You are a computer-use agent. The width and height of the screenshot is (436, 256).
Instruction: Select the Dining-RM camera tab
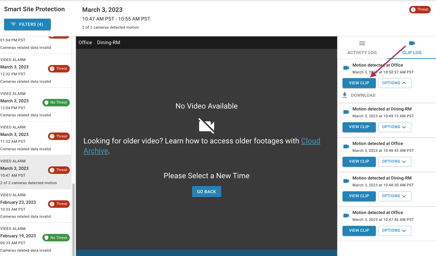[108, 43]
